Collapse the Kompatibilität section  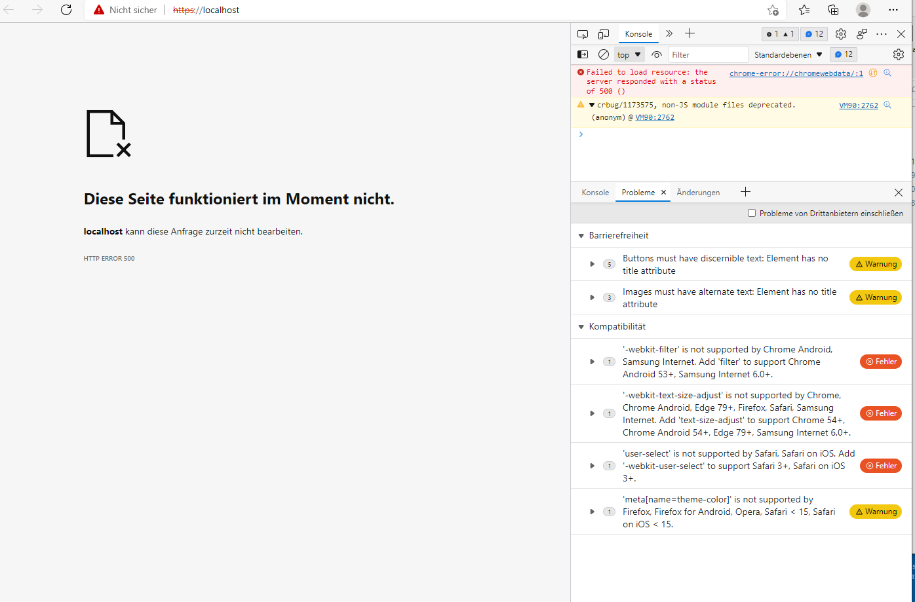581,327
